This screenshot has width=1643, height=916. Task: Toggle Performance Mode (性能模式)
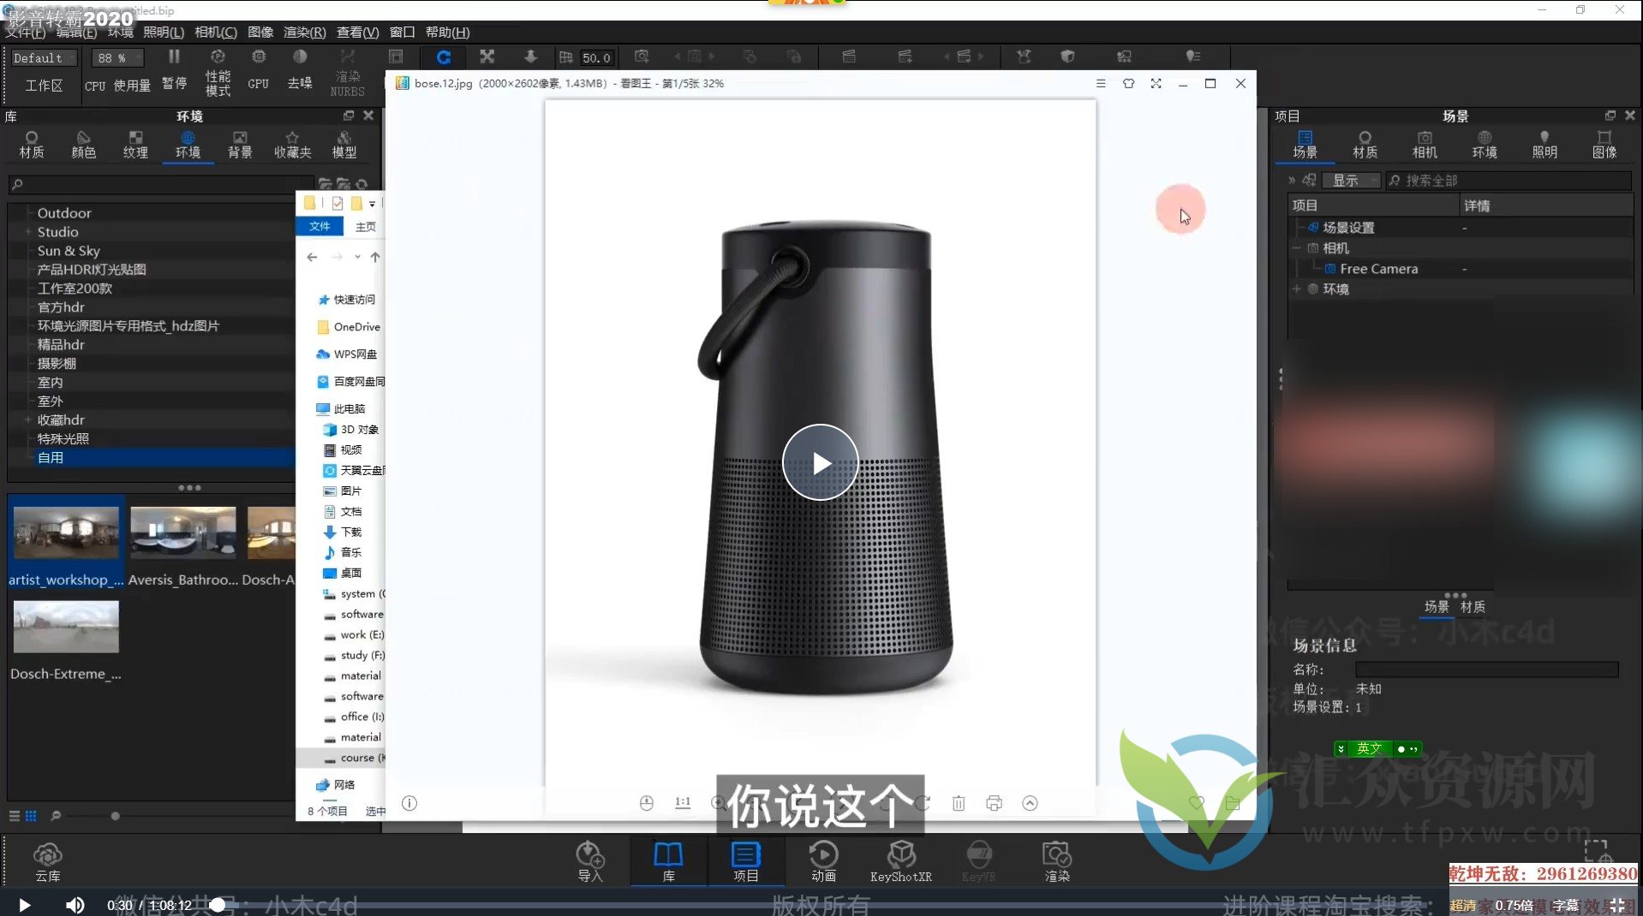coord(218,70)
